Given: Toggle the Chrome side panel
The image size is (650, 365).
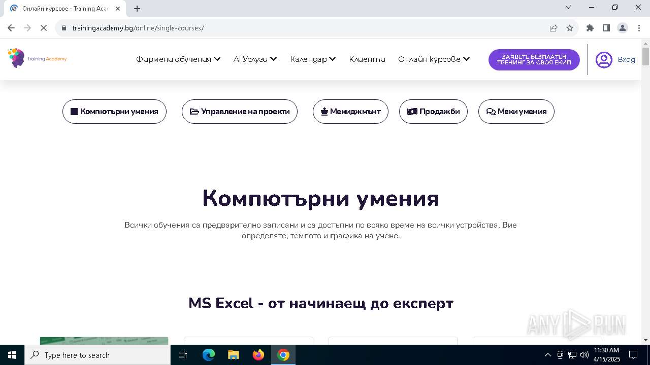Looking at the screenshot, I should pos(606,28).
